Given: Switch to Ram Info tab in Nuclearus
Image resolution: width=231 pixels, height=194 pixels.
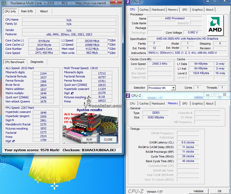Looking at the screenshot, I should point(27,11).
